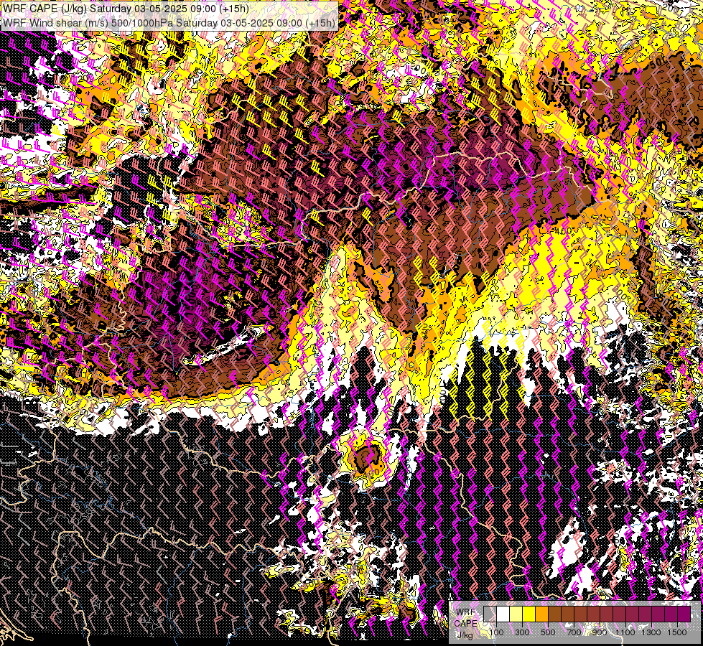Select the orange legend swatch
The width and height of the screenshot is (703, 646).
pos(541,614)
